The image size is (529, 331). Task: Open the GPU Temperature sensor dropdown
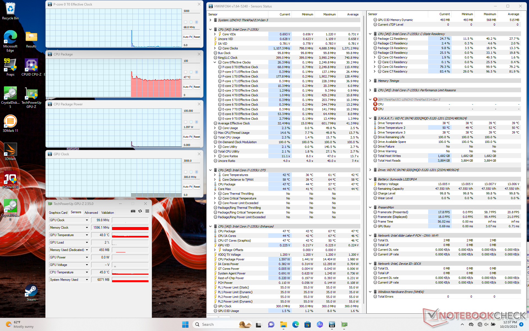pyautogui.click(x=87, y=235)
